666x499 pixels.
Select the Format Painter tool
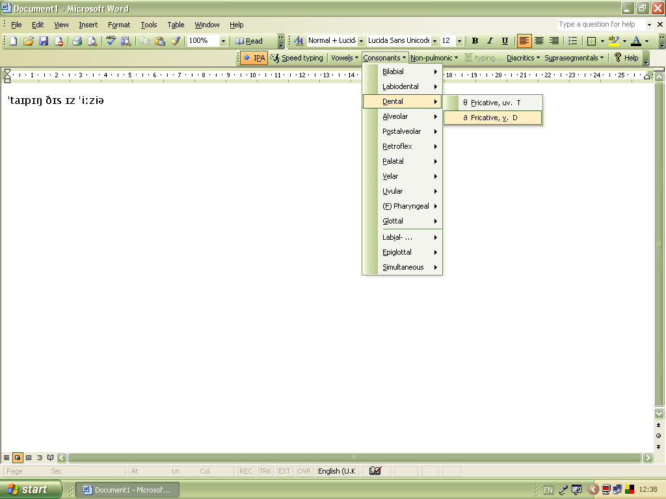pos(176,40)
